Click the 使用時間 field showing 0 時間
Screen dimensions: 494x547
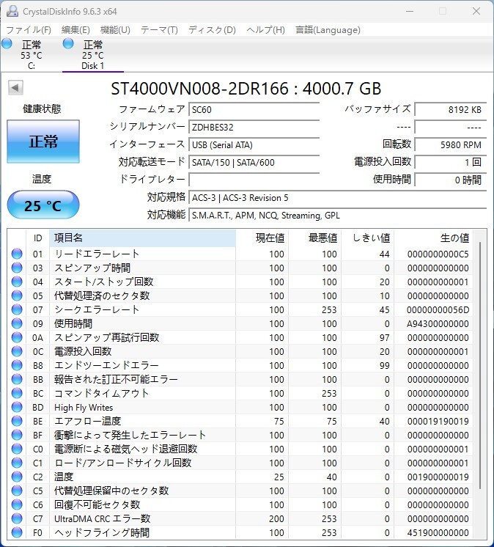pos(451,180)
